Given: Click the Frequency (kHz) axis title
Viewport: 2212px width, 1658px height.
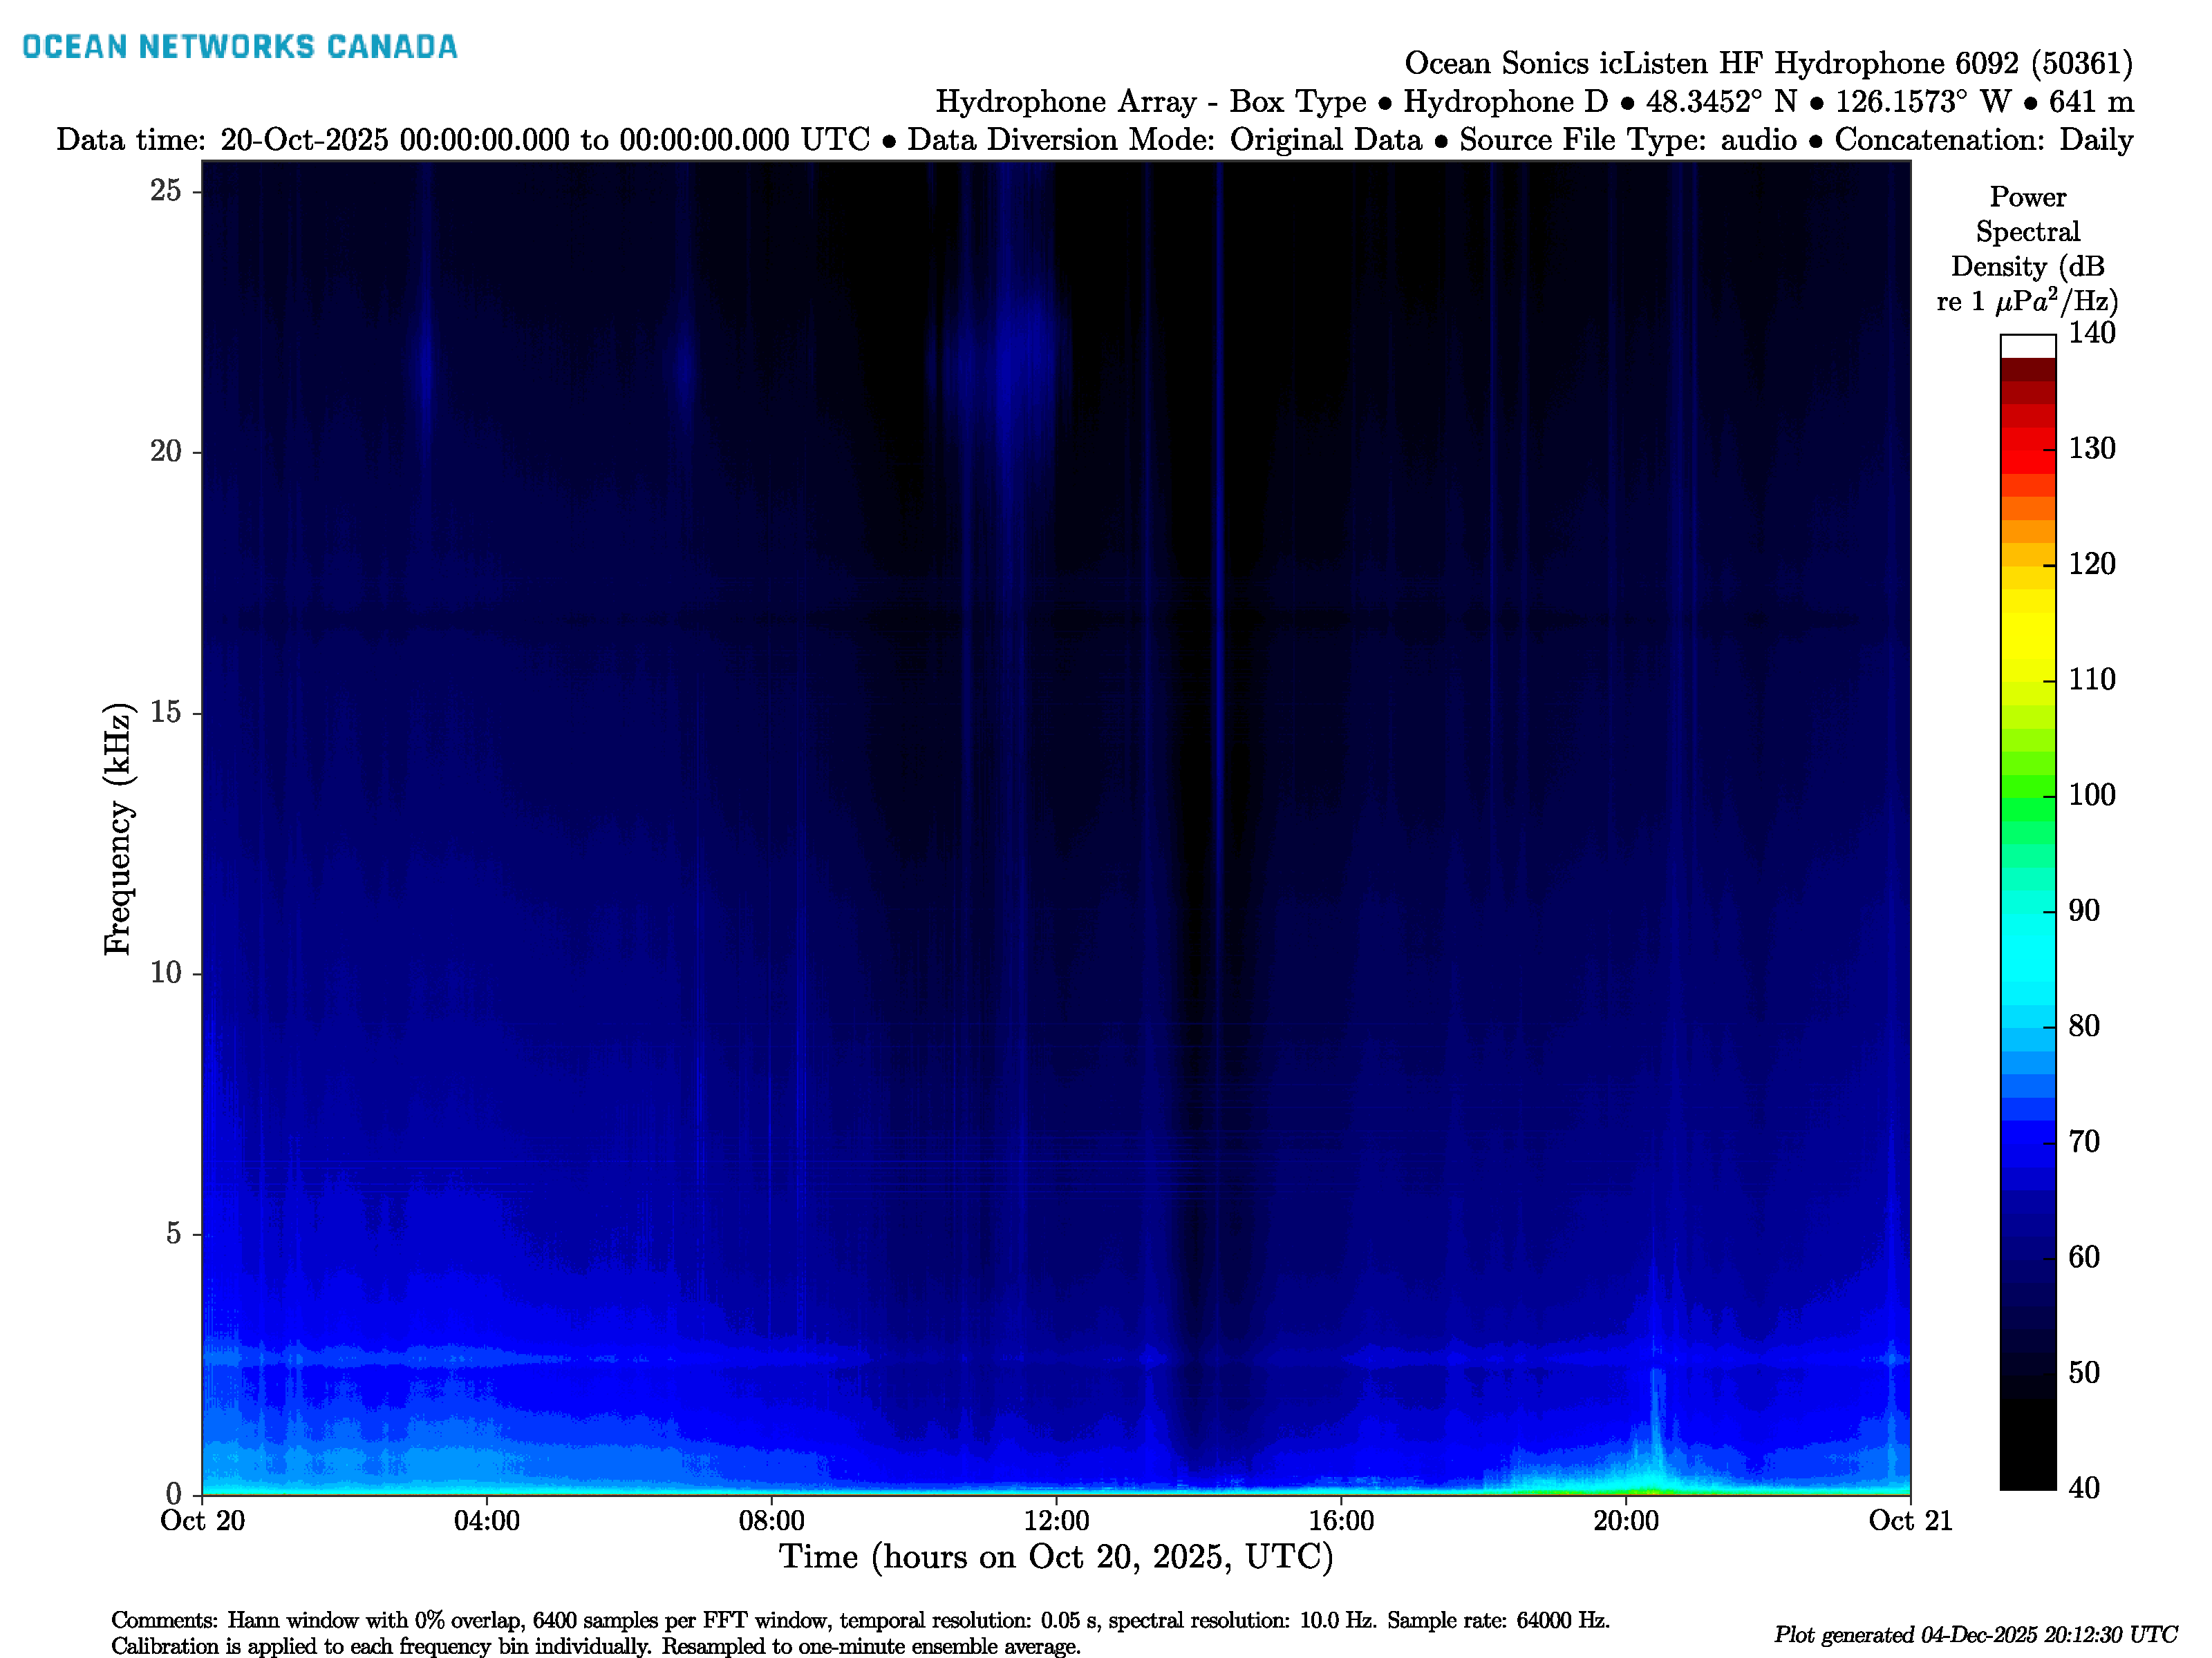Looking at the screenshot, I should [x=117, y=828].
